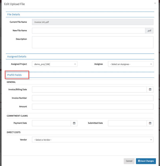Click the Current File Name field

point(92,22)
